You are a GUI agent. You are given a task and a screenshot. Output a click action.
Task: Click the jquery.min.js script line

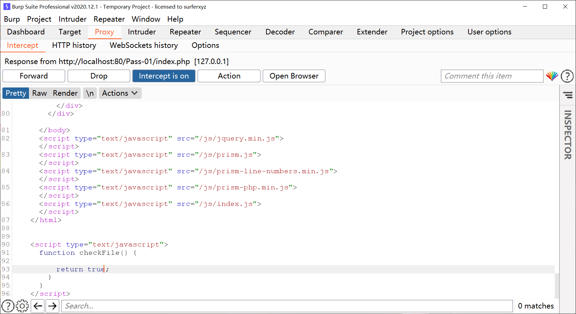tap(161, 138)
